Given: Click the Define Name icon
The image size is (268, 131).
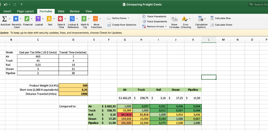Looking at the screenshot, I should point(109,18).
